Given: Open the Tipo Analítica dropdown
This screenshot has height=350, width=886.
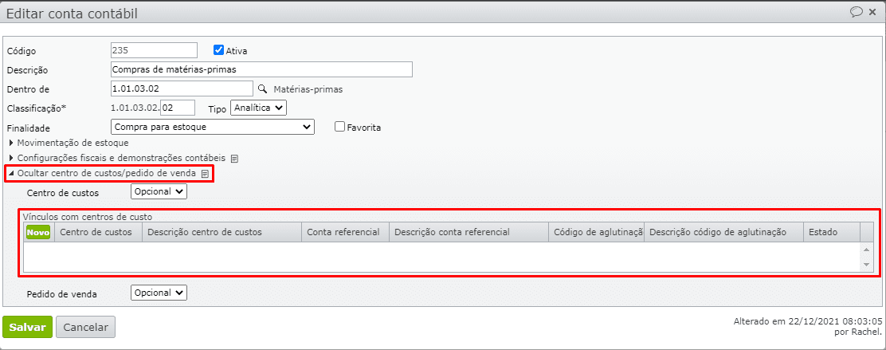Looking at the screenshot, I should [x=258, y=108].
